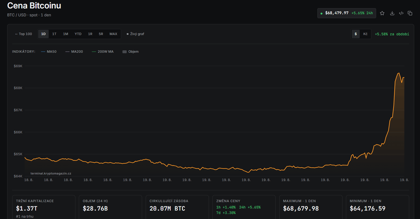Switch to the 1T time range
This screenshot has width=420, height=219.
pyautogui.click(x=54, y=34)
